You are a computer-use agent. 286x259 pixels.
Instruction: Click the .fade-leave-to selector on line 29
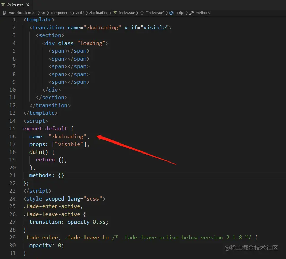click(87, 238)
